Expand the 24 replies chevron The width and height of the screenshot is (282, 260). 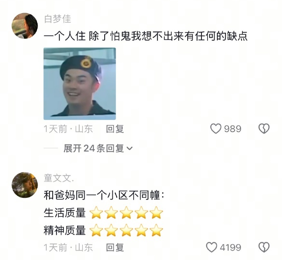point(130,148)
